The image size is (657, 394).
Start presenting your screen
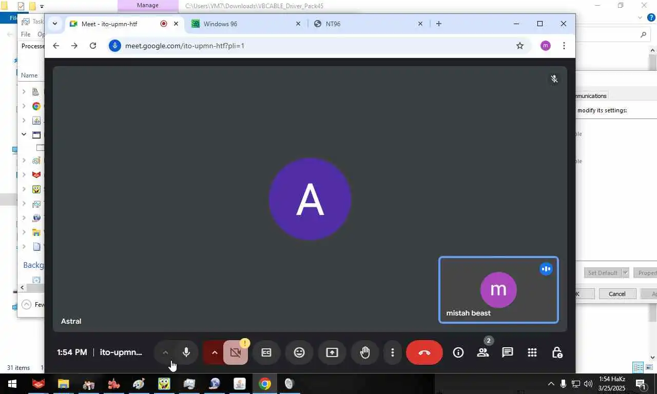332,352
